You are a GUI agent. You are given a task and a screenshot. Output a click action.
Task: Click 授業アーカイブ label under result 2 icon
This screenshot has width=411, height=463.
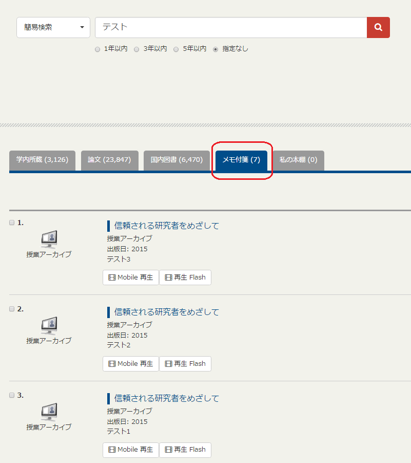pyautogui.click(x=49, y=341)
